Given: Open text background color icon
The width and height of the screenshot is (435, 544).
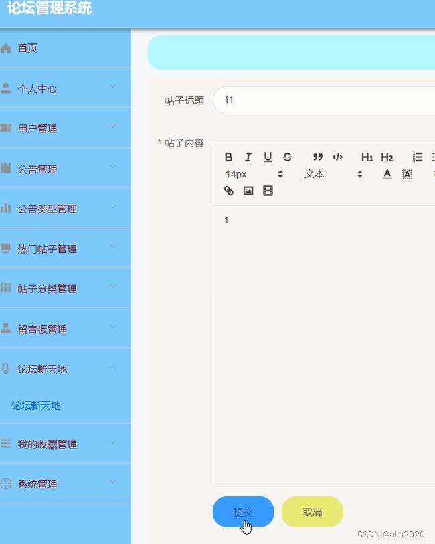Looking at the screenshot, I should point(407,174).
